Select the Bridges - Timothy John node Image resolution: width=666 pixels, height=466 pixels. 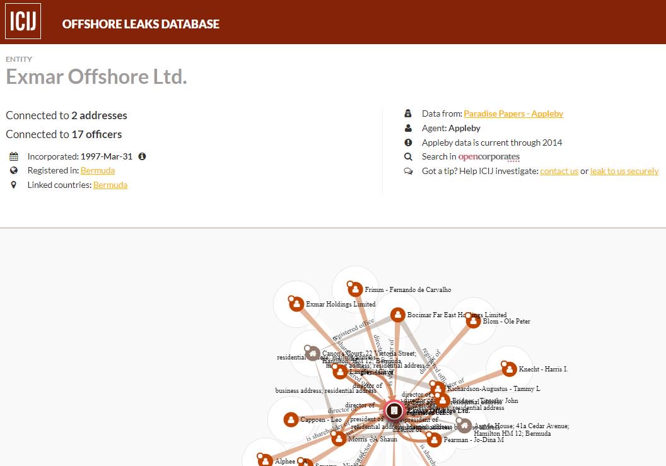tap(442, 400)
